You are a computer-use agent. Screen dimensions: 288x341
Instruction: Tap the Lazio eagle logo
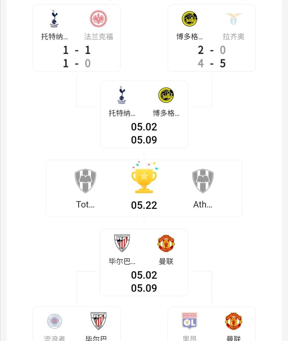pos(234,19)
